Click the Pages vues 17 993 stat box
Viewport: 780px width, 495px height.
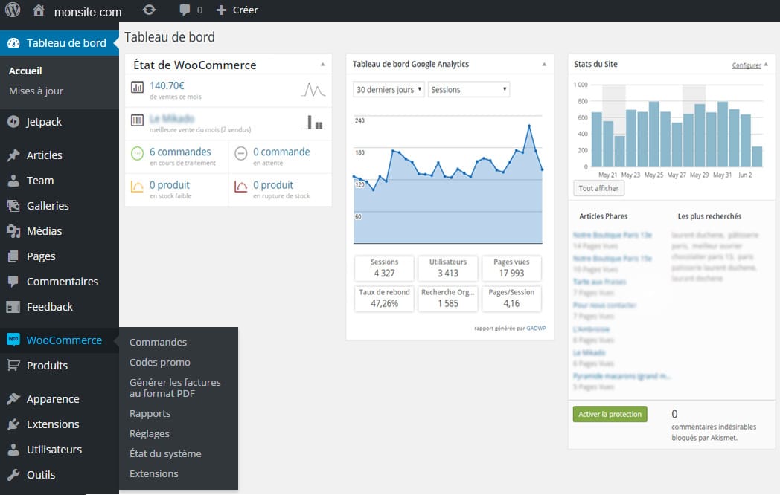tap(511, 268)
